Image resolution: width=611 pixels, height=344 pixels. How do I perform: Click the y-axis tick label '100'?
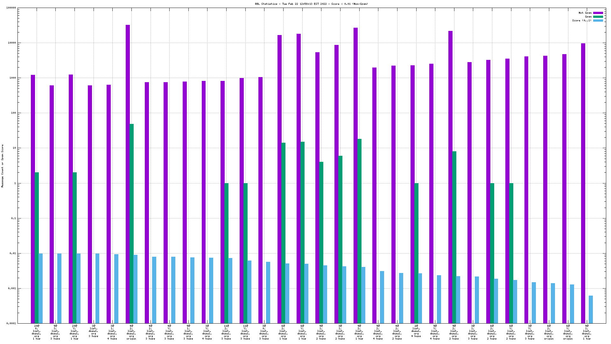tap(13, 113)
